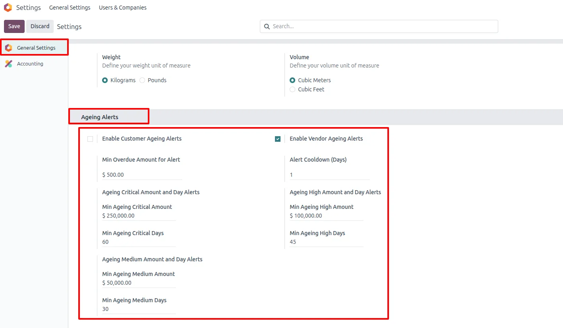Click 'Define your volume unit of measure' text
Screen dimensions: 563x328
(x=334, y=66)
